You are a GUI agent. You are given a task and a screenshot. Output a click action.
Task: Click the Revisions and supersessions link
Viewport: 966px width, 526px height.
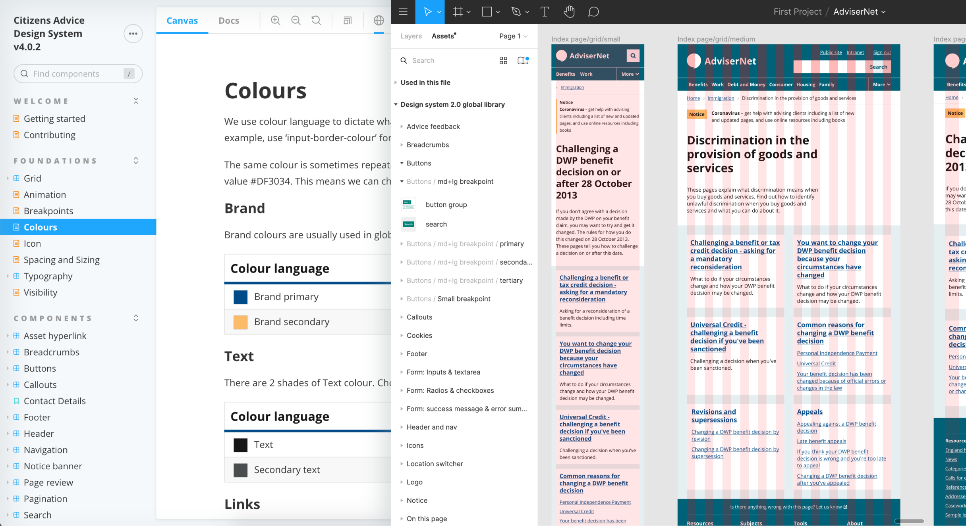click(x=714, y=416)
